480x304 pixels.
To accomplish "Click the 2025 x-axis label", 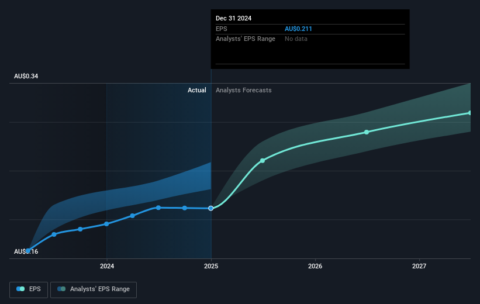I will pyautogui.click(x=211, y=266).
